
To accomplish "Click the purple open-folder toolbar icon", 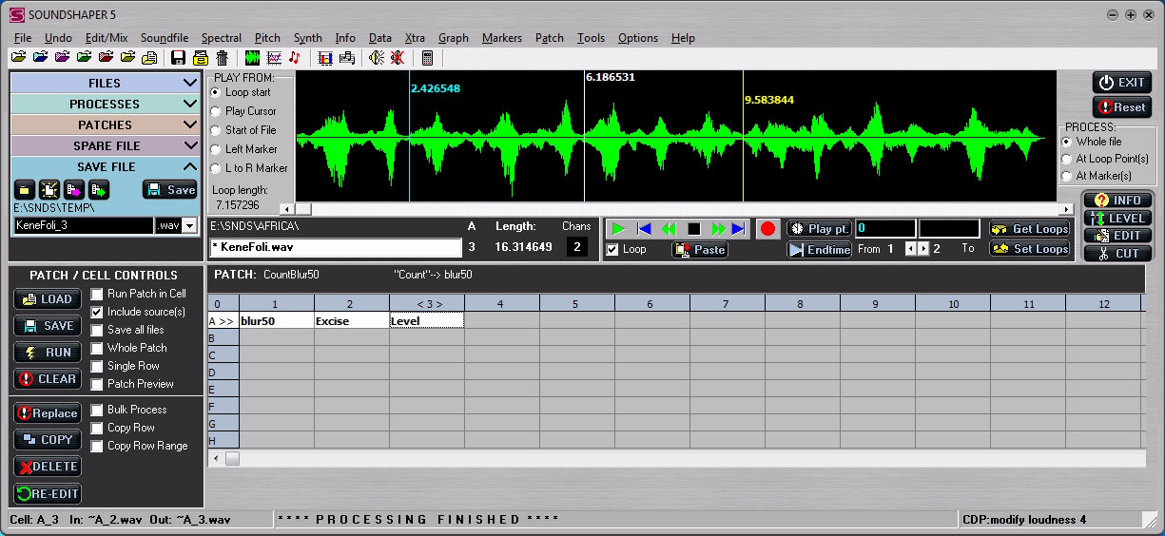I will pos(62,58).
